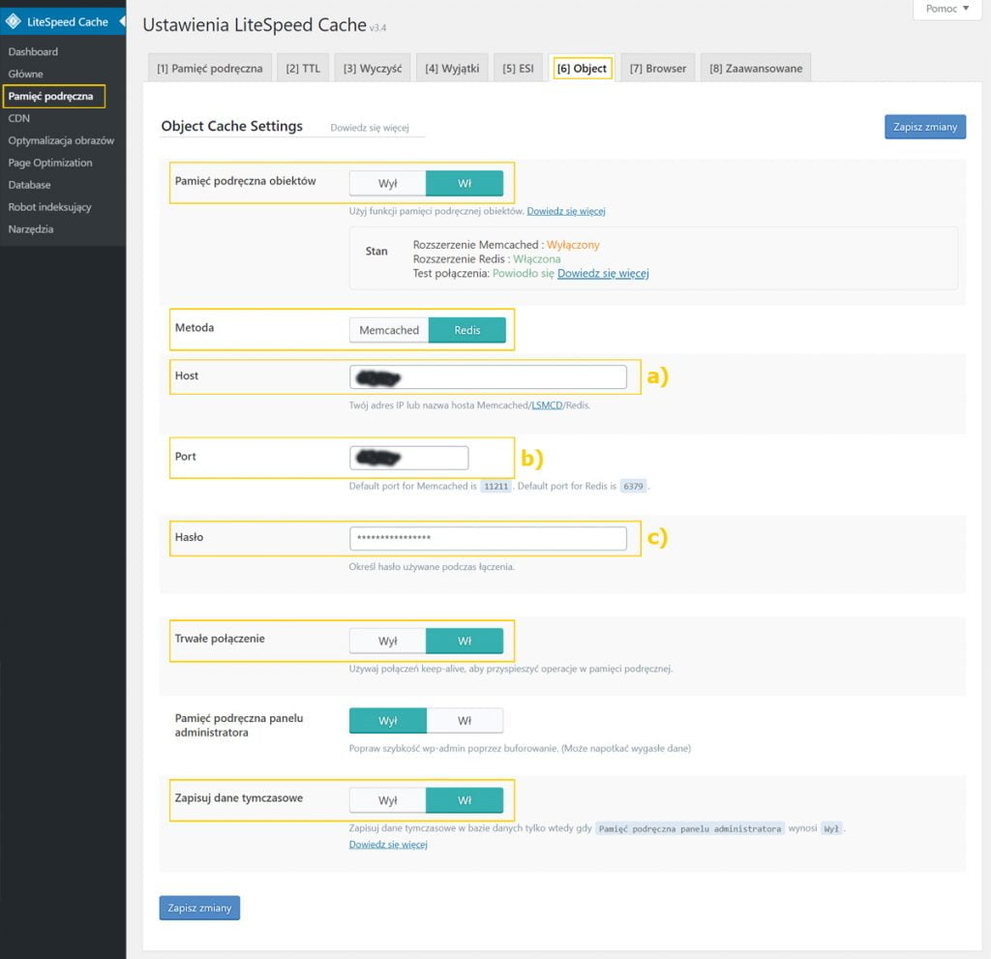This screenshot has width=991, height=959.
Task: Open Główne in the sidebar
Action: (x=25, y=74)
